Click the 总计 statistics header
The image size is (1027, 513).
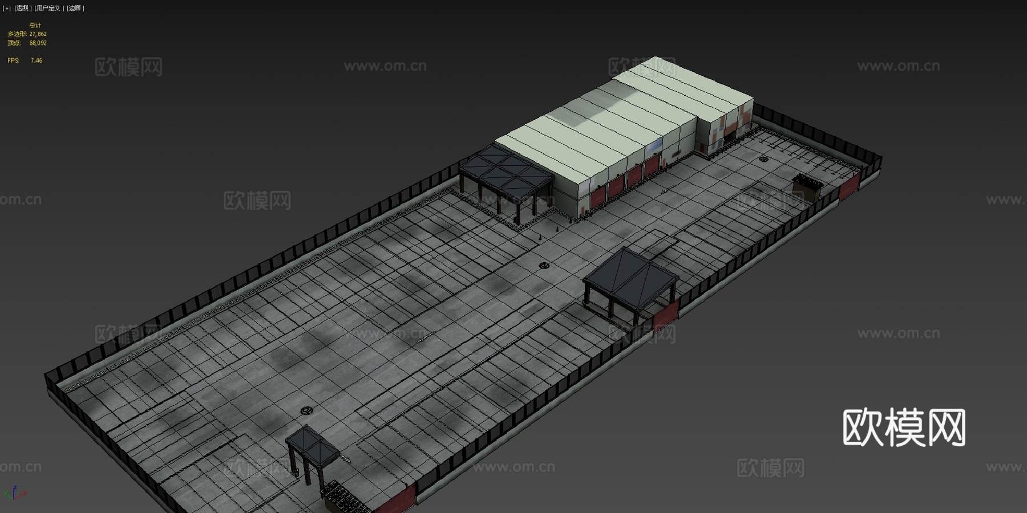35,26
